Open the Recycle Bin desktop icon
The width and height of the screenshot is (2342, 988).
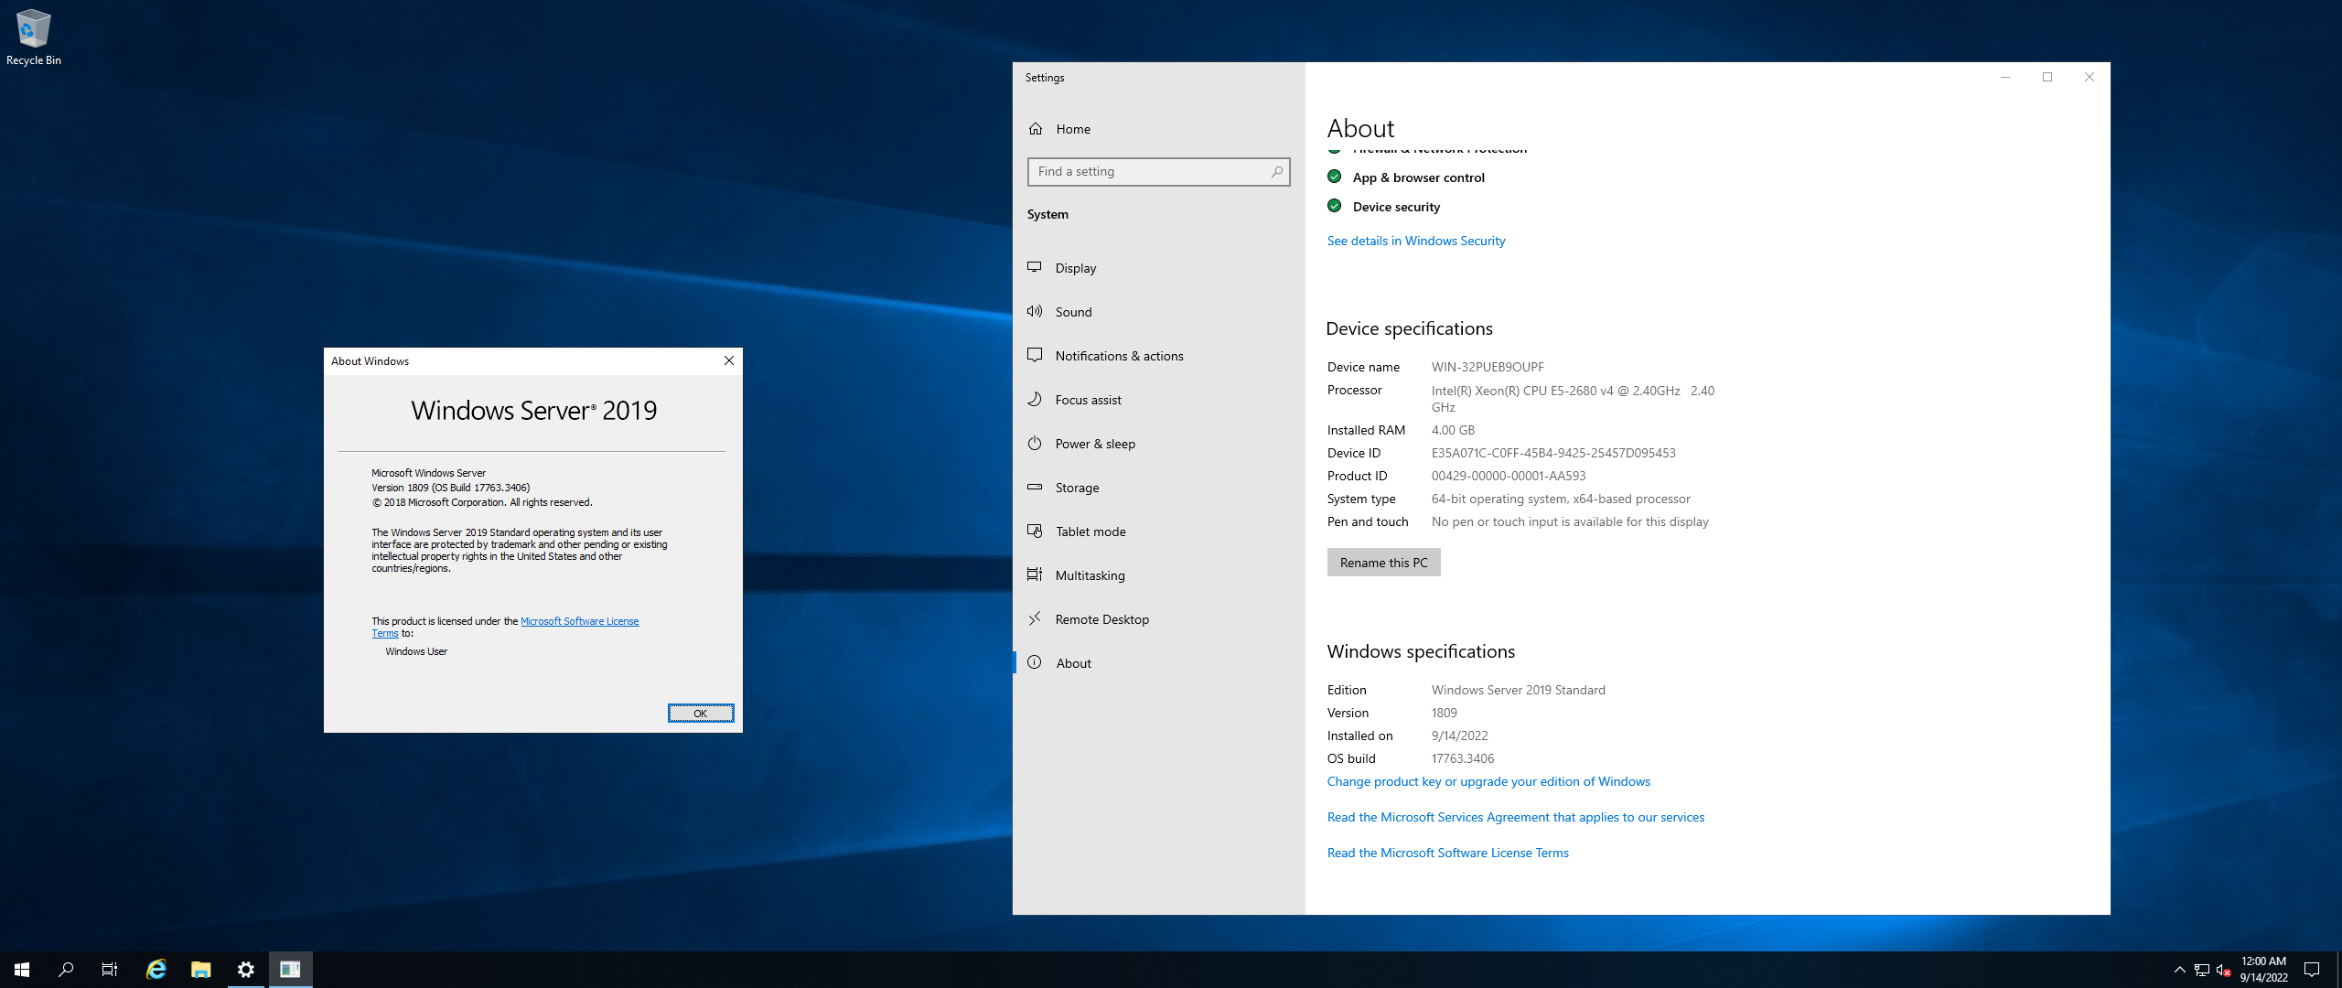point(33,37)
